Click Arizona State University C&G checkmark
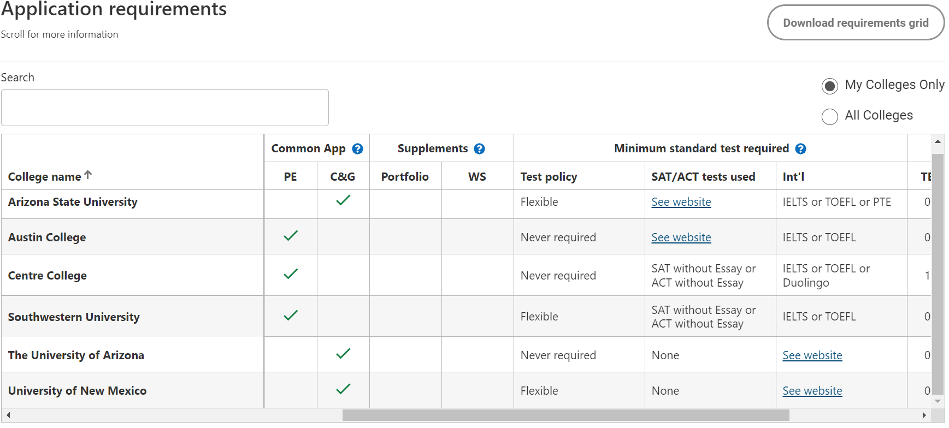This screenshot has height=428, width=949. [x=343, y=200]
